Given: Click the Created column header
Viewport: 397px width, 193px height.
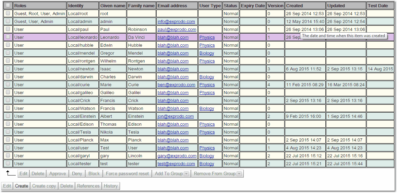Looking at the screenshot, I should coord(294,6).
